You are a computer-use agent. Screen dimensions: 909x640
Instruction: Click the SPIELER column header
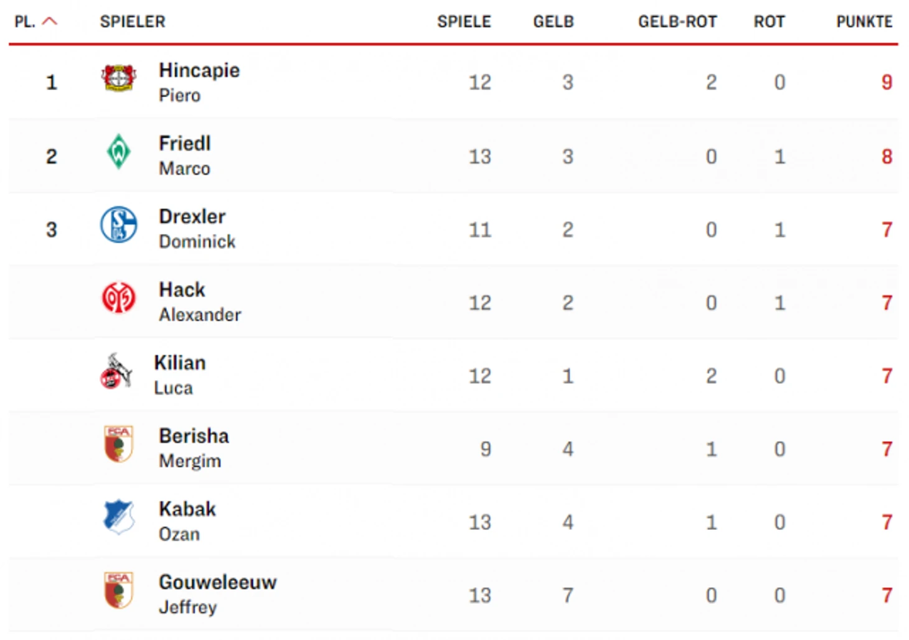pyautogui.click(x=133, y=22)
